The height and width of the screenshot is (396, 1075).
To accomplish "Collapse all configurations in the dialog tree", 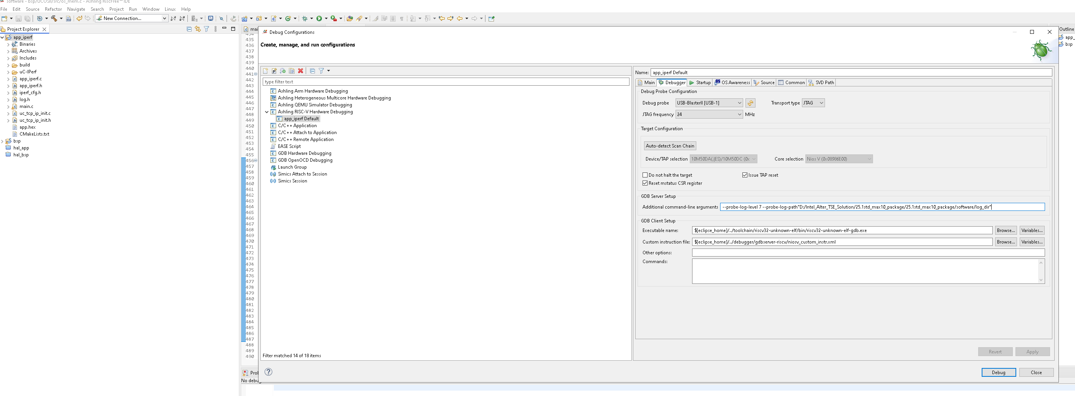I will click(x=312, y=71).
